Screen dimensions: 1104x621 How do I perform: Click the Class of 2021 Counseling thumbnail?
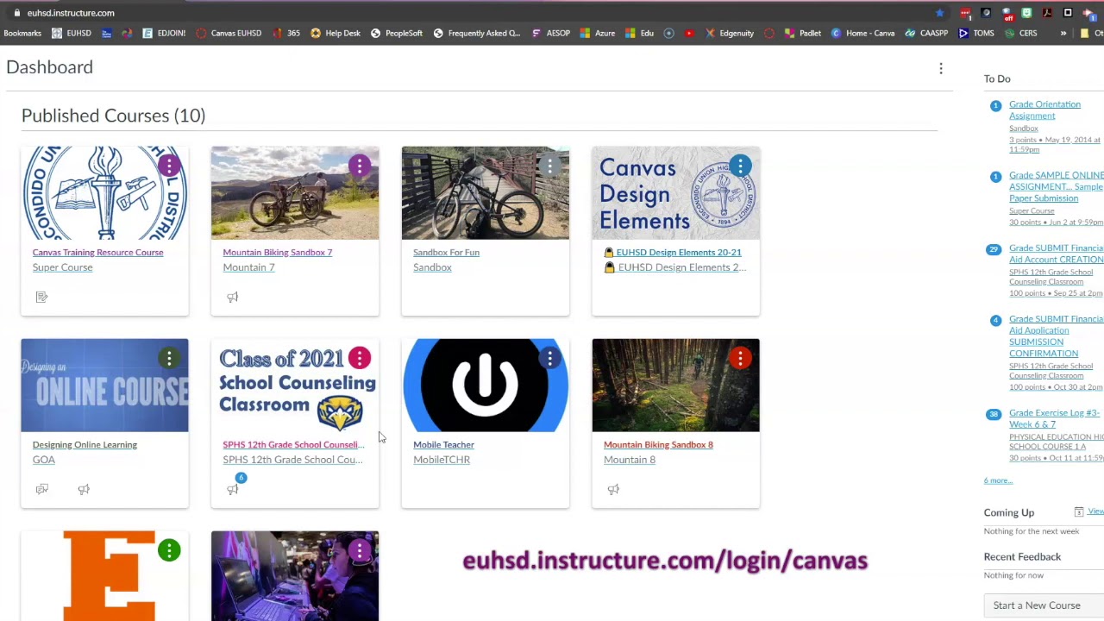tap(295, 386)
